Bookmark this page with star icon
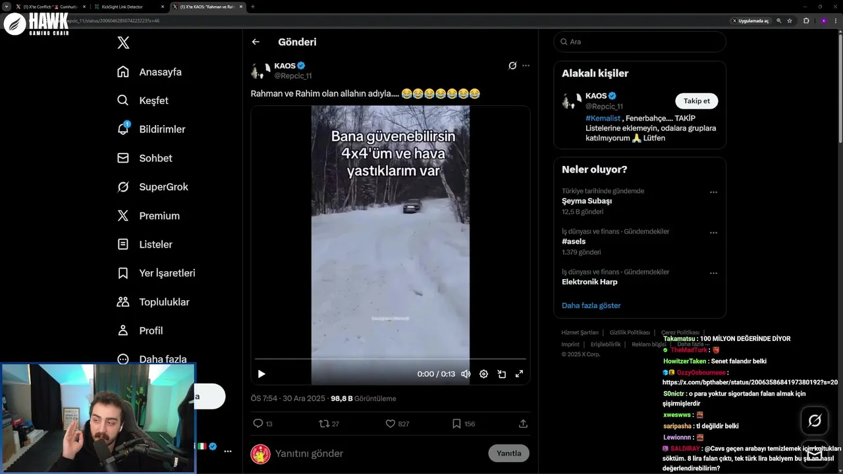The image size is (843, 474). pos(790,21)
